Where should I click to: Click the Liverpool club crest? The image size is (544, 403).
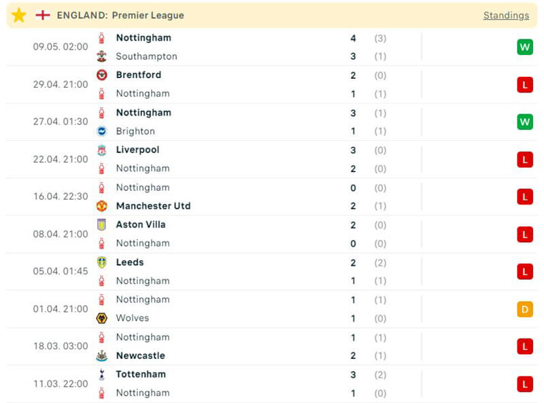coord(102,150)
